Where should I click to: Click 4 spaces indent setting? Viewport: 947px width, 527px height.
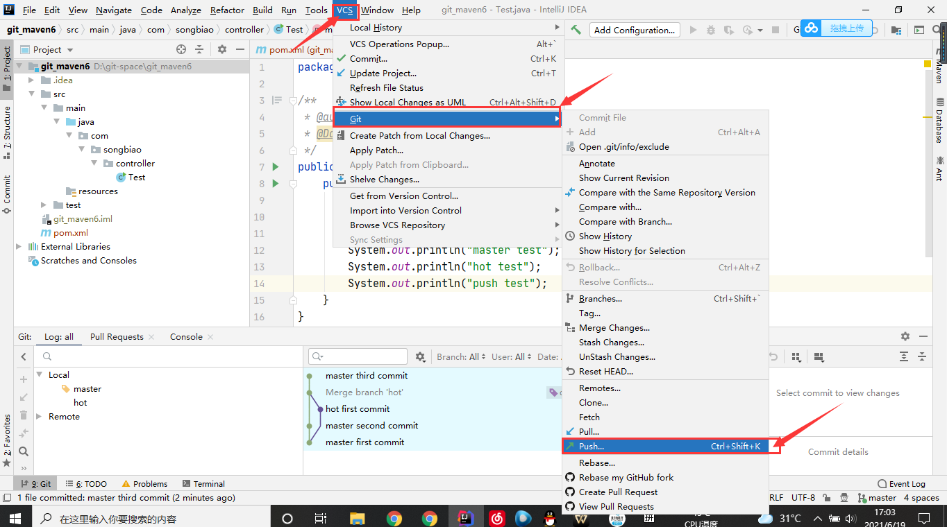(x=921, y=498)
